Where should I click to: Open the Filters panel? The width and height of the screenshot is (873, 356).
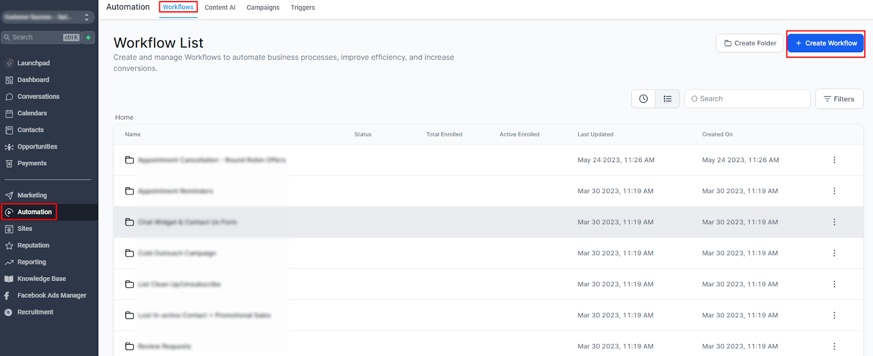coord(839,99)
